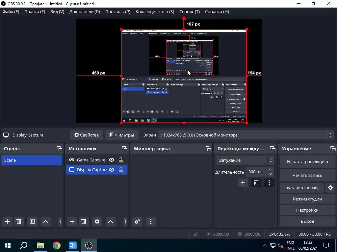Show hidden system tray icons chevron
Screen dimensions: 337x252
point(265,245)
